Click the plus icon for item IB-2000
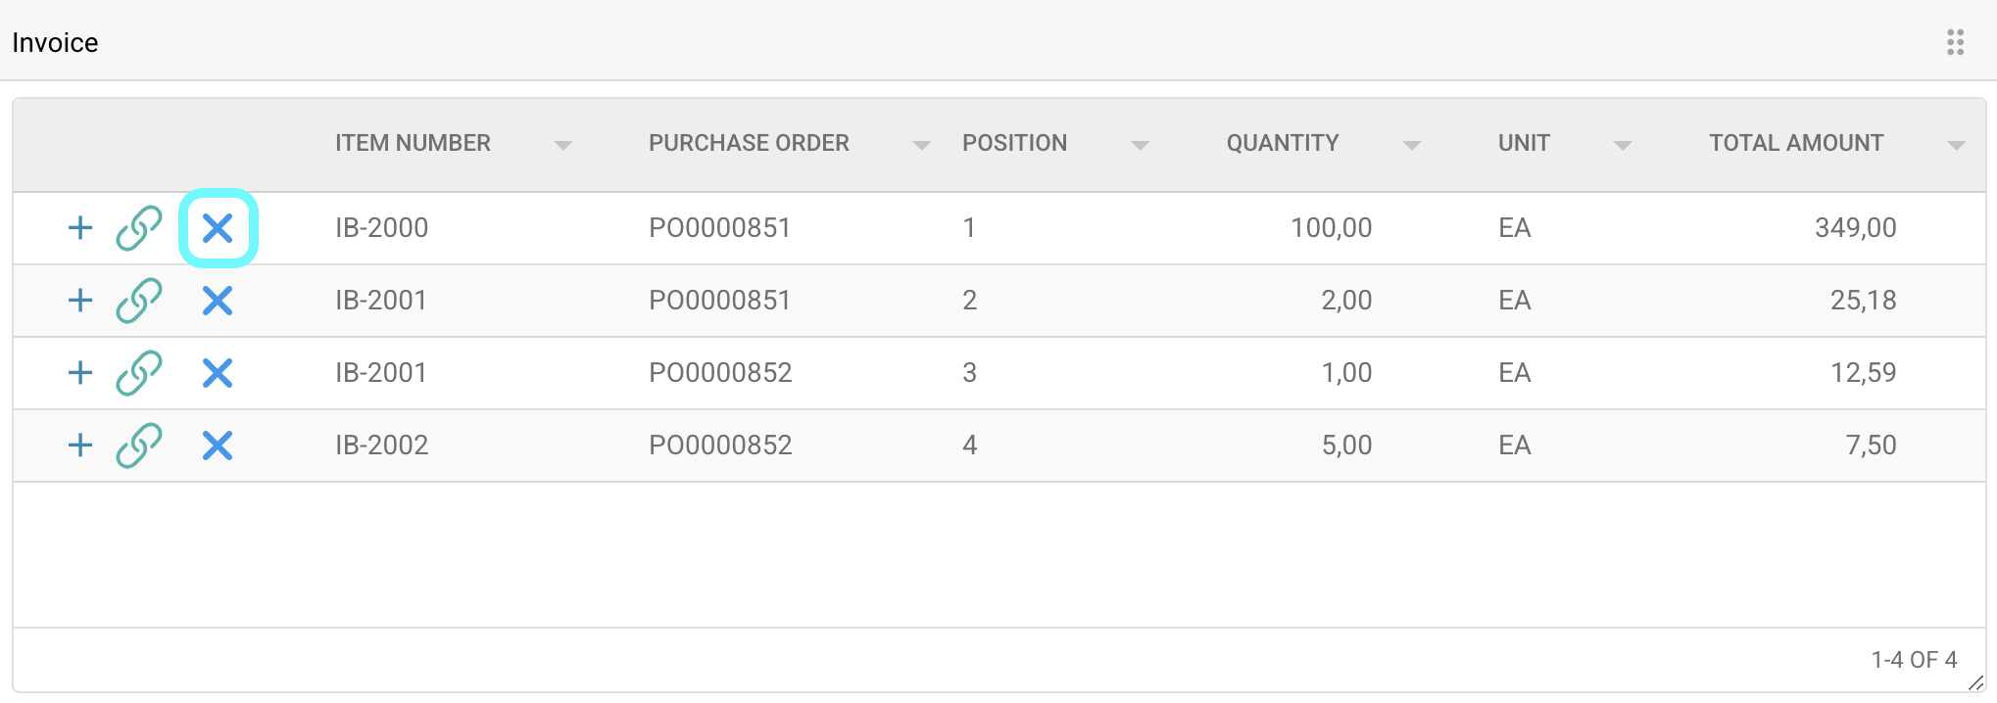Image resolution: width=1997 pixels, height=703 pixels. click(80, 228)
